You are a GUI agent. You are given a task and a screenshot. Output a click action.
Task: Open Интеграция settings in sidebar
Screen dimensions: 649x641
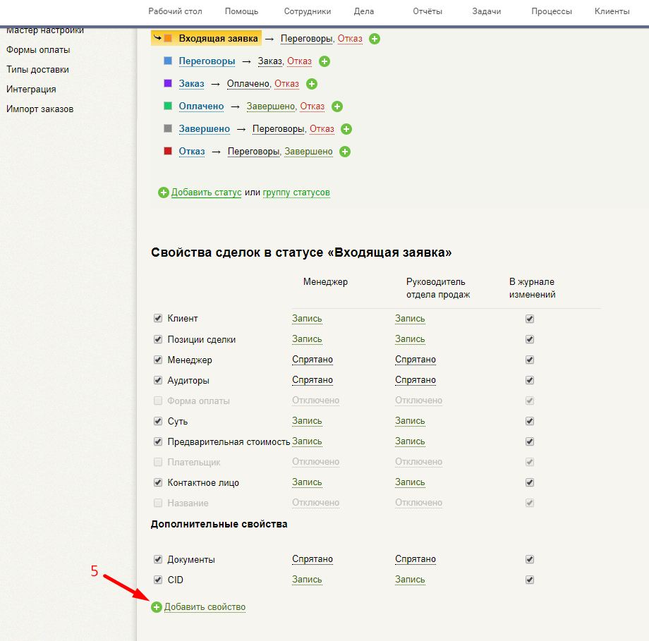click(31, 90)
